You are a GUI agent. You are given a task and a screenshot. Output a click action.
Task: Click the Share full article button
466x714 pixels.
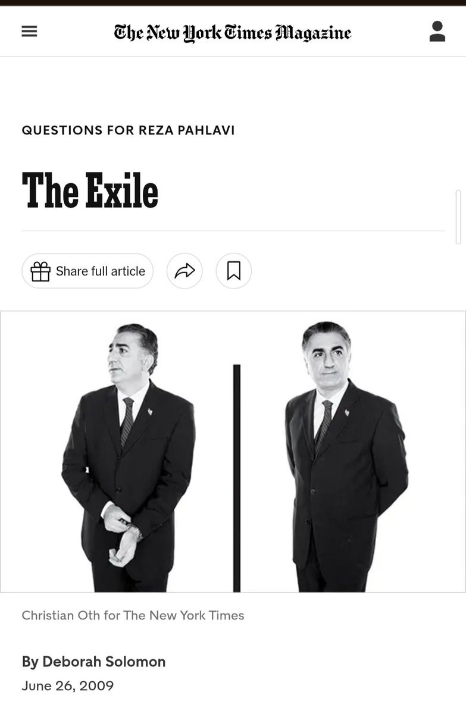[x=87, y=271]
